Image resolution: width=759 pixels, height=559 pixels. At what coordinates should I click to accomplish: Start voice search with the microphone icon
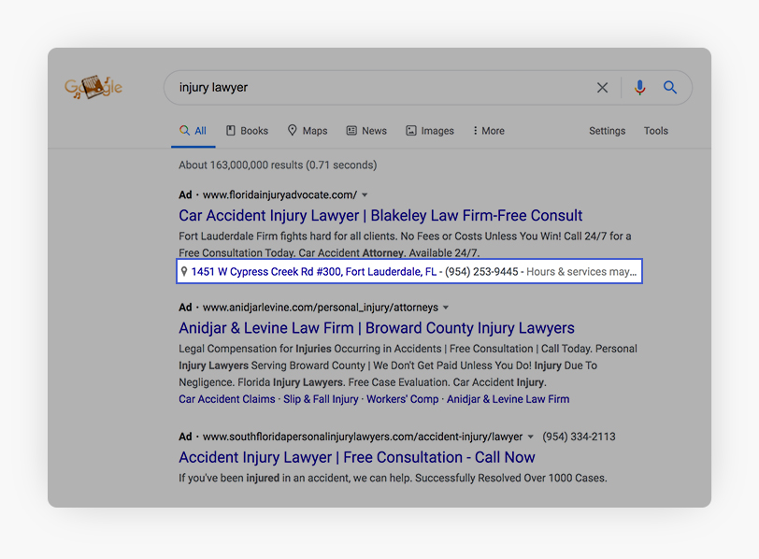click(x=640, y=88)
